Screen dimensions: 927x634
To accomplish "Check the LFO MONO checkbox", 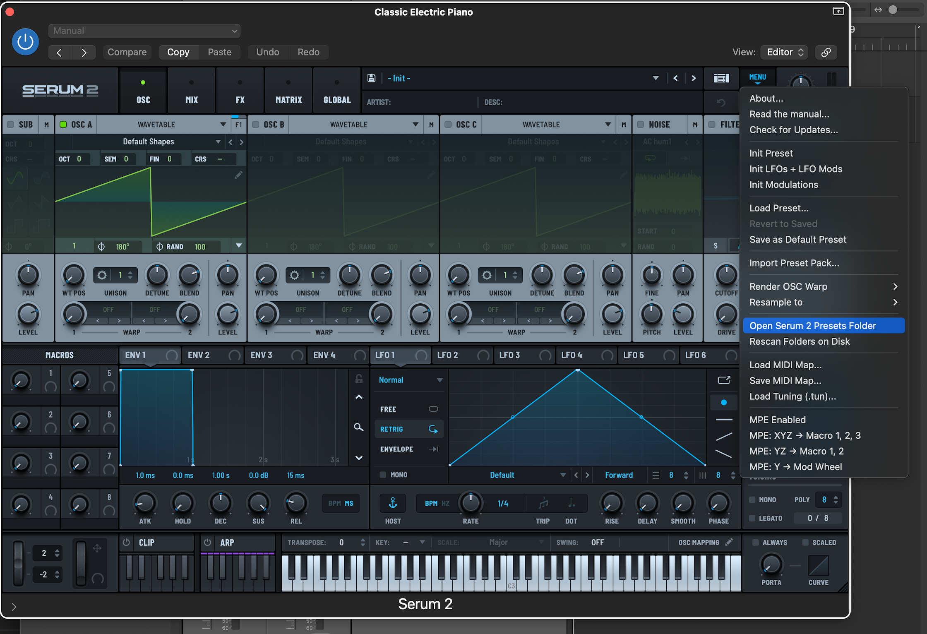I will [383, 475].
